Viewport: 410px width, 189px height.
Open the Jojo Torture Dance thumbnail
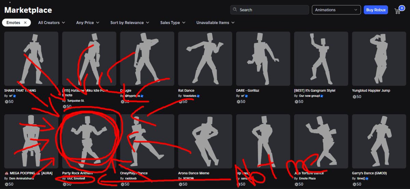point(321,141)
